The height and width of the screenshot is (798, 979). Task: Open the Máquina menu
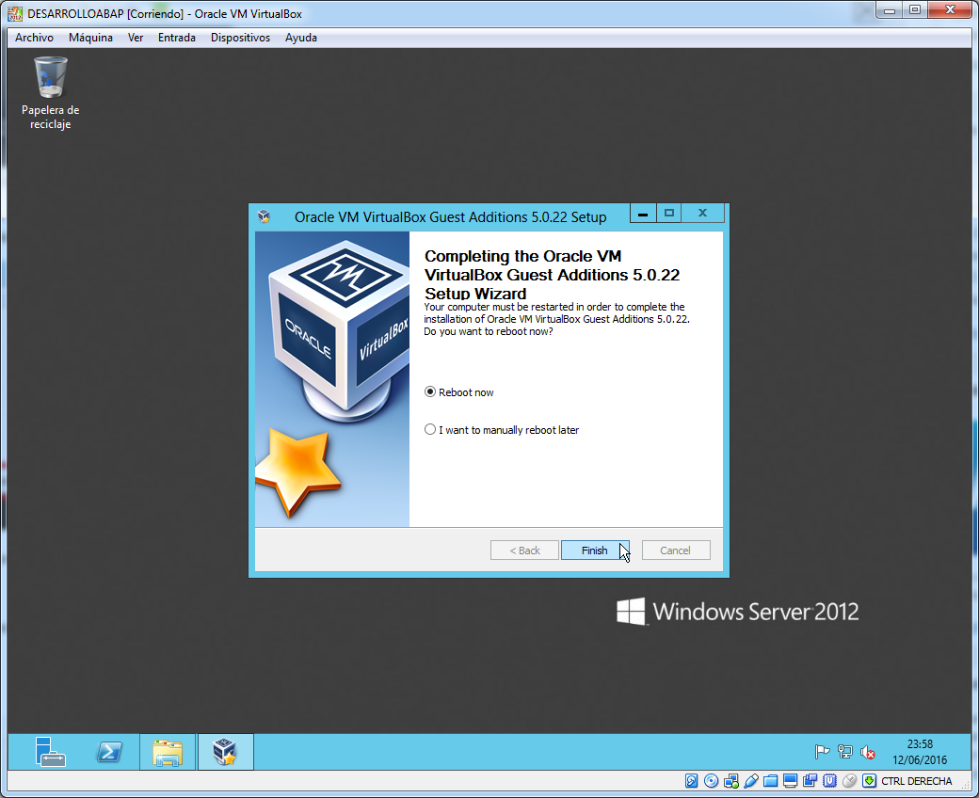click(x=90, y=38)
